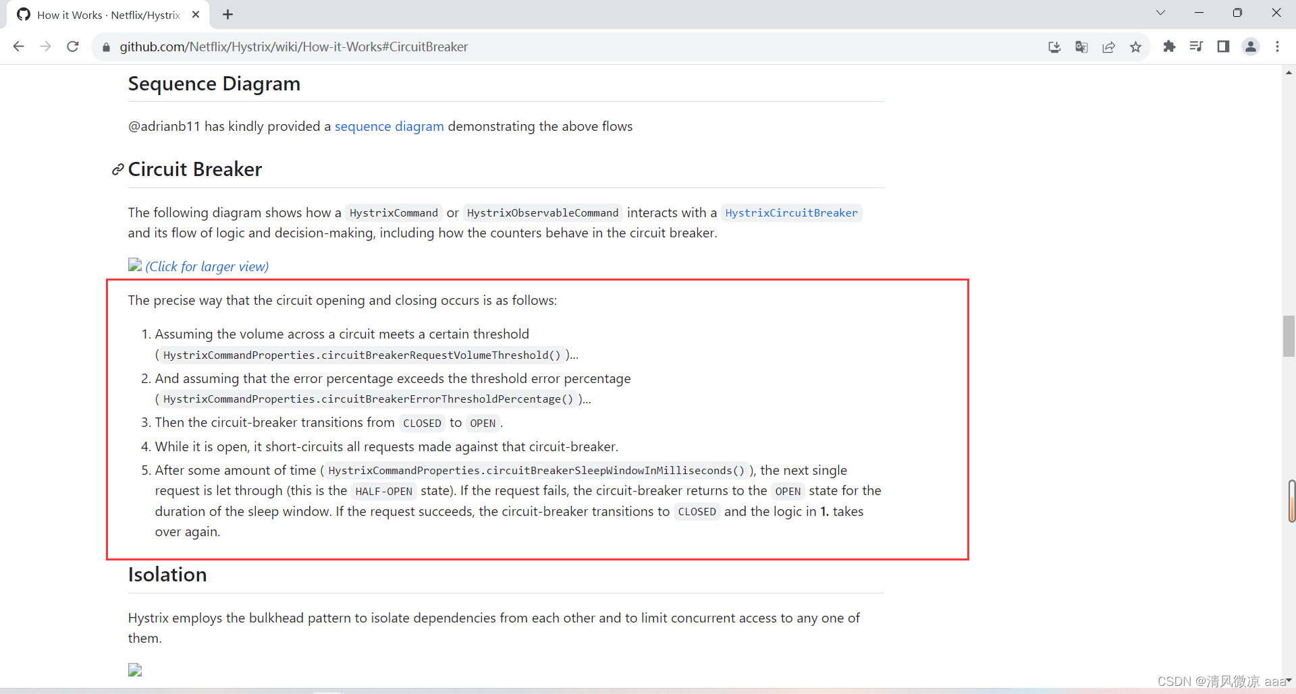Screen dimensions: 1296x694
Task: Open media controls icon in toolbar
Action: [x=1196, y=47]
